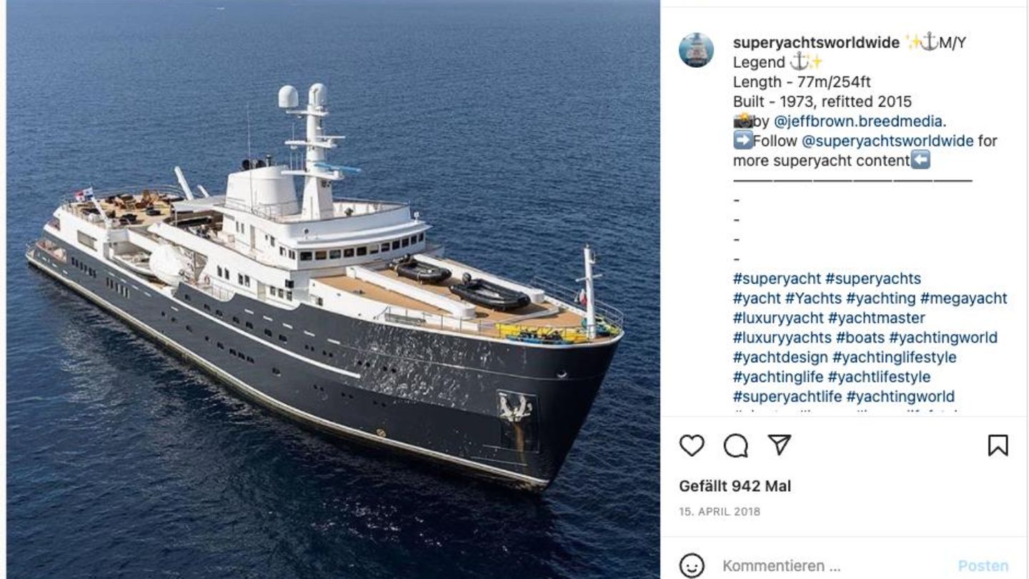Open the #superyacht hashtag

click(777, 278)
